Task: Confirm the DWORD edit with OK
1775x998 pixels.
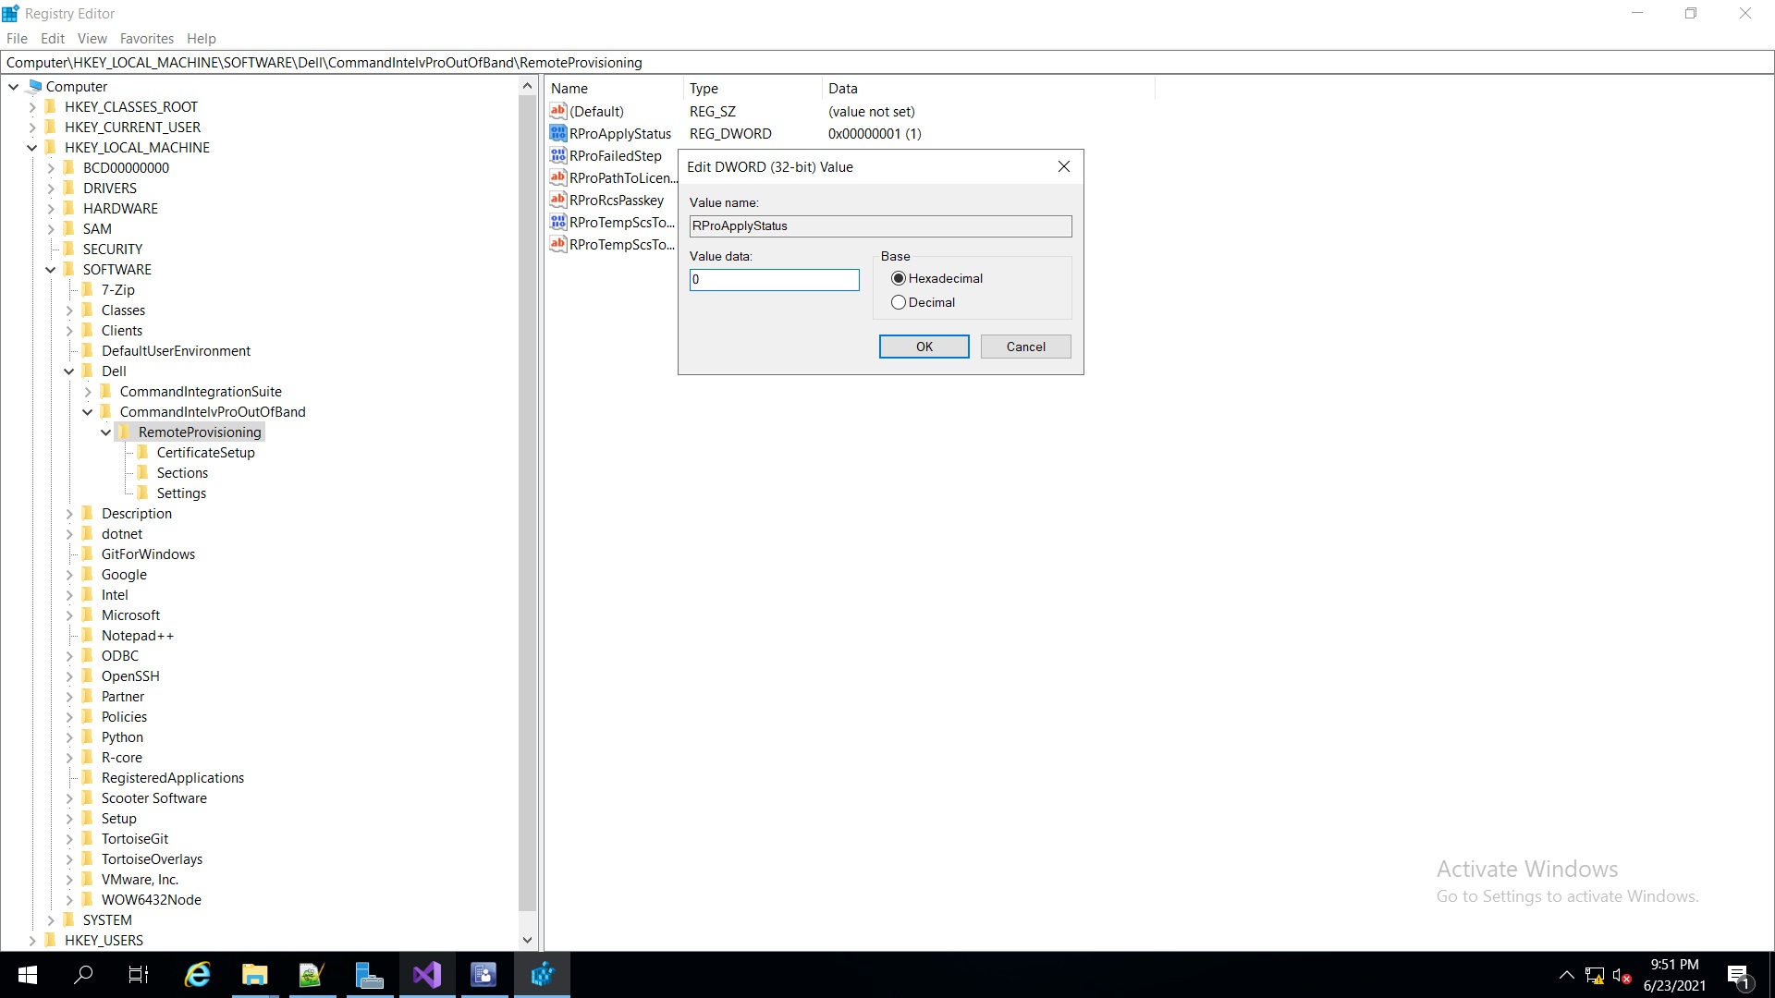Action: [x=924, y=347]
